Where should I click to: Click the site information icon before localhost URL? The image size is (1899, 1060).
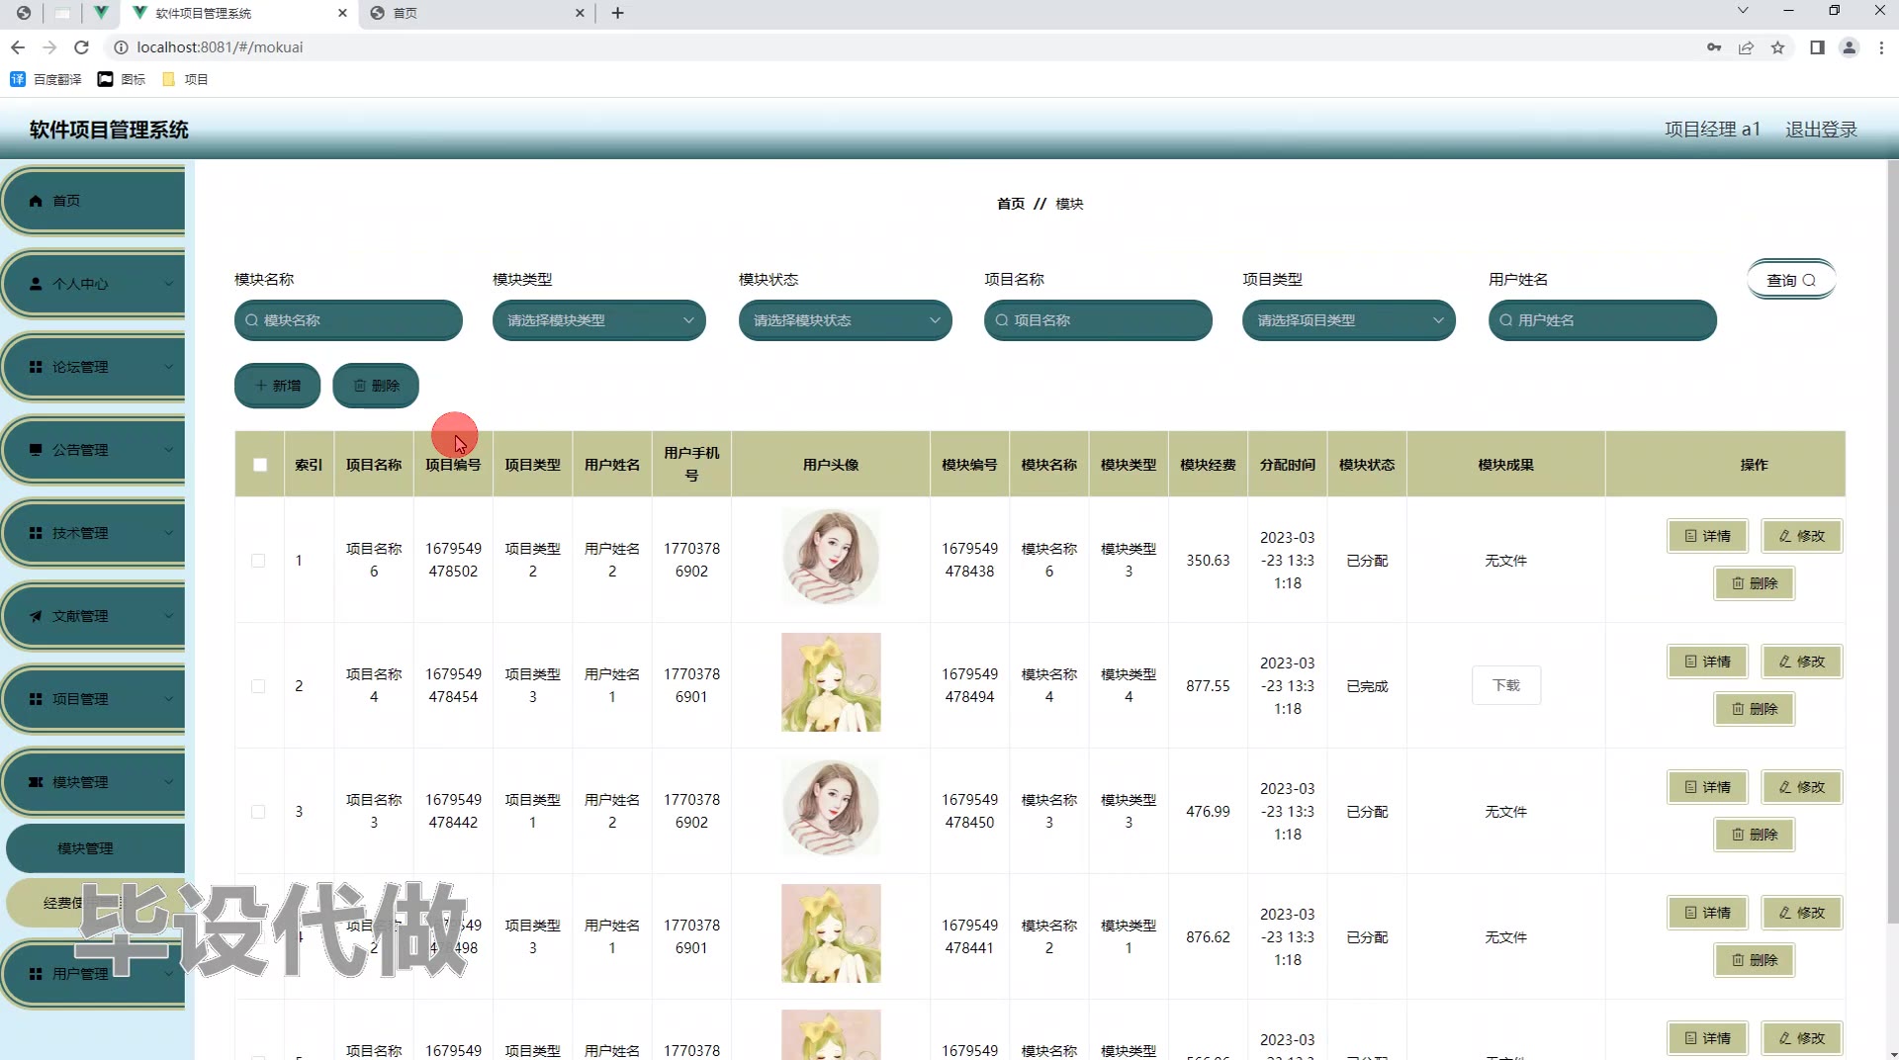(120, 47)
